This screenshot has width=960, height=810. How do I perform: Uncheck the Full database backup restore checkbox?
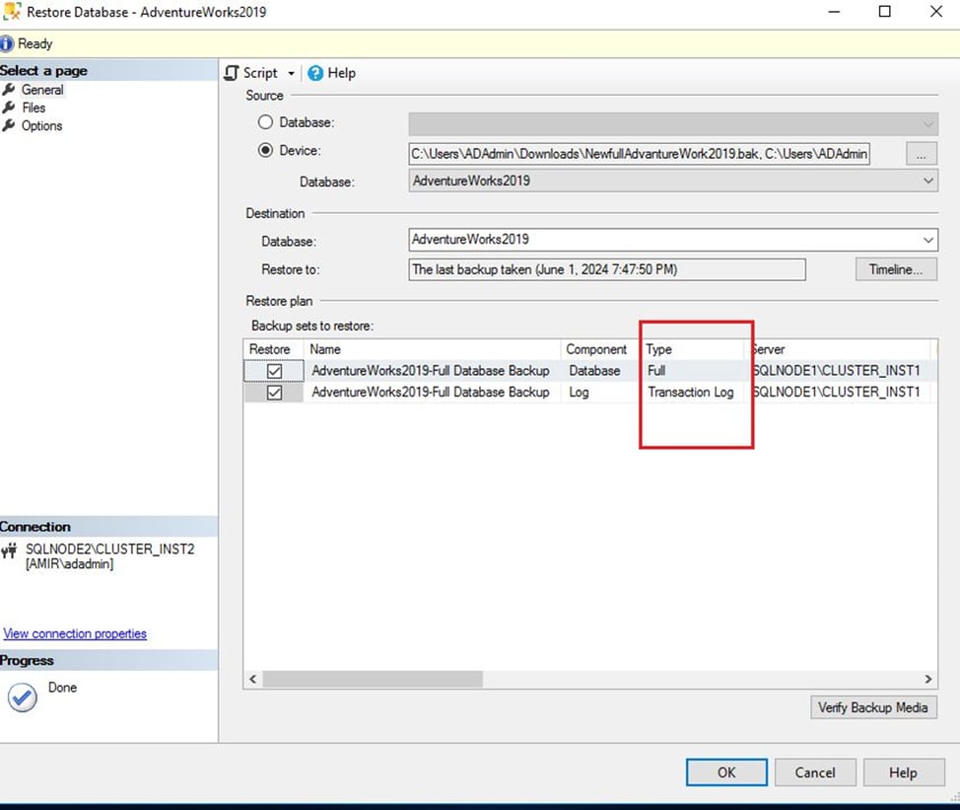pos(273,370)
